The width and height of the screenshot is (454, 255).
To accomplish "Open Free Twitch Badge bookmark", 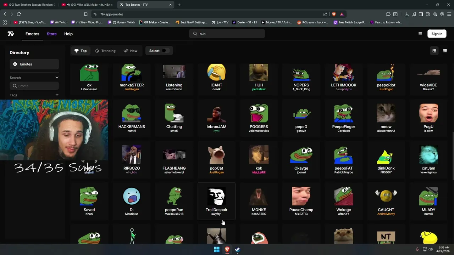I will pyautogui.click(x=349, y=22).
